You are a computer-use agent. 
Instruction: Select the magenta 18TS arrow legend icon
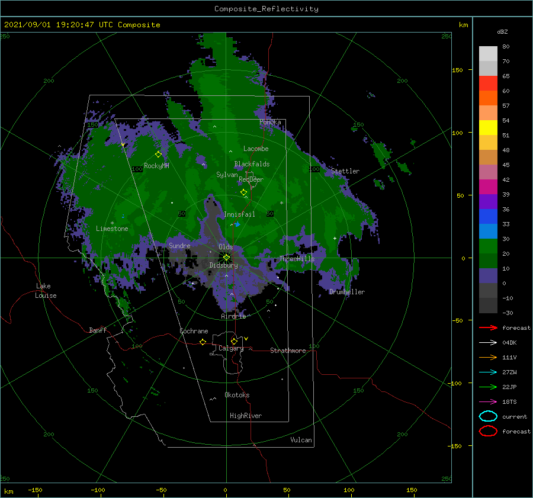488,402
